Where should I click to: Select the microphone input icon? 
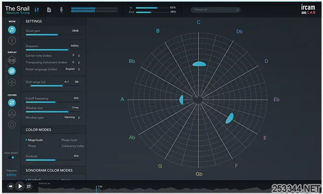point(62,10)
